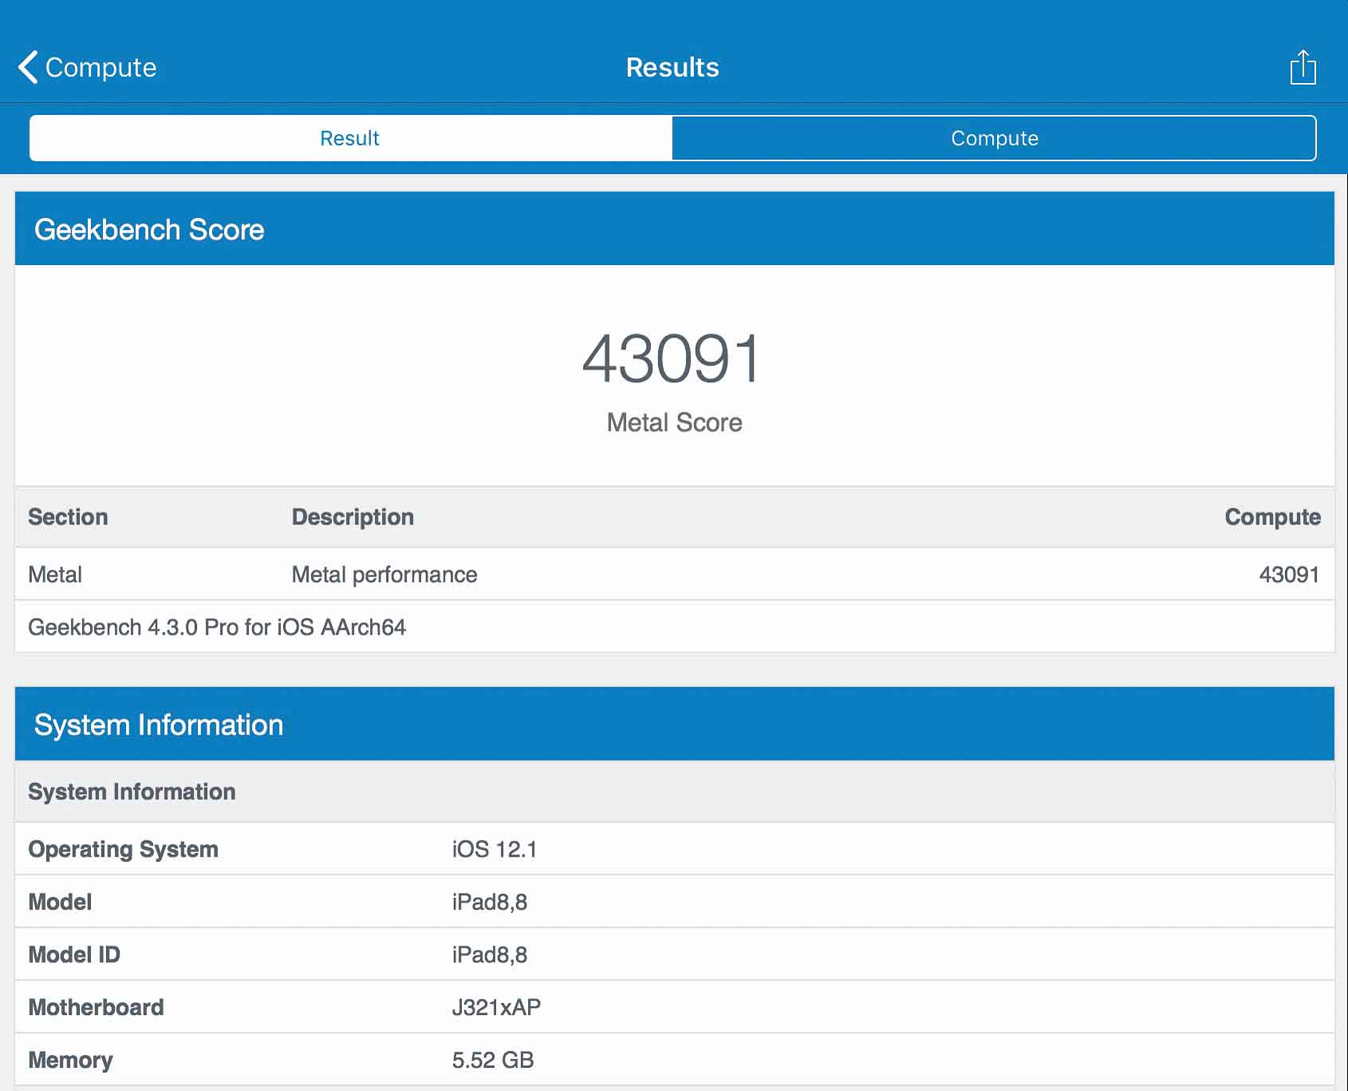Click the 'Metal' section cell
1348x1091 pixels.
(x=55, y=574)
